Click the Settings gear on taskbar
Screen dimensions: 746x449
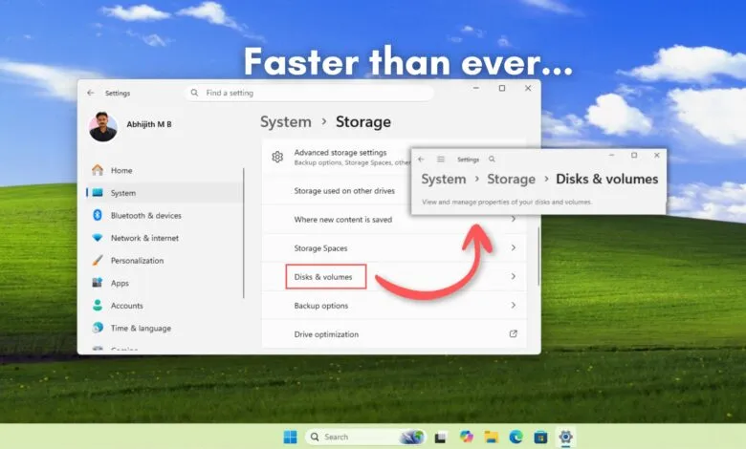[x=565, y=437]
